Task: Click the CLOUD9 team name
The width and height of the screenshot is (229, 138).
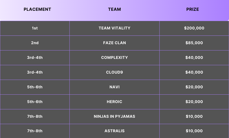Action: click(114, 72)
